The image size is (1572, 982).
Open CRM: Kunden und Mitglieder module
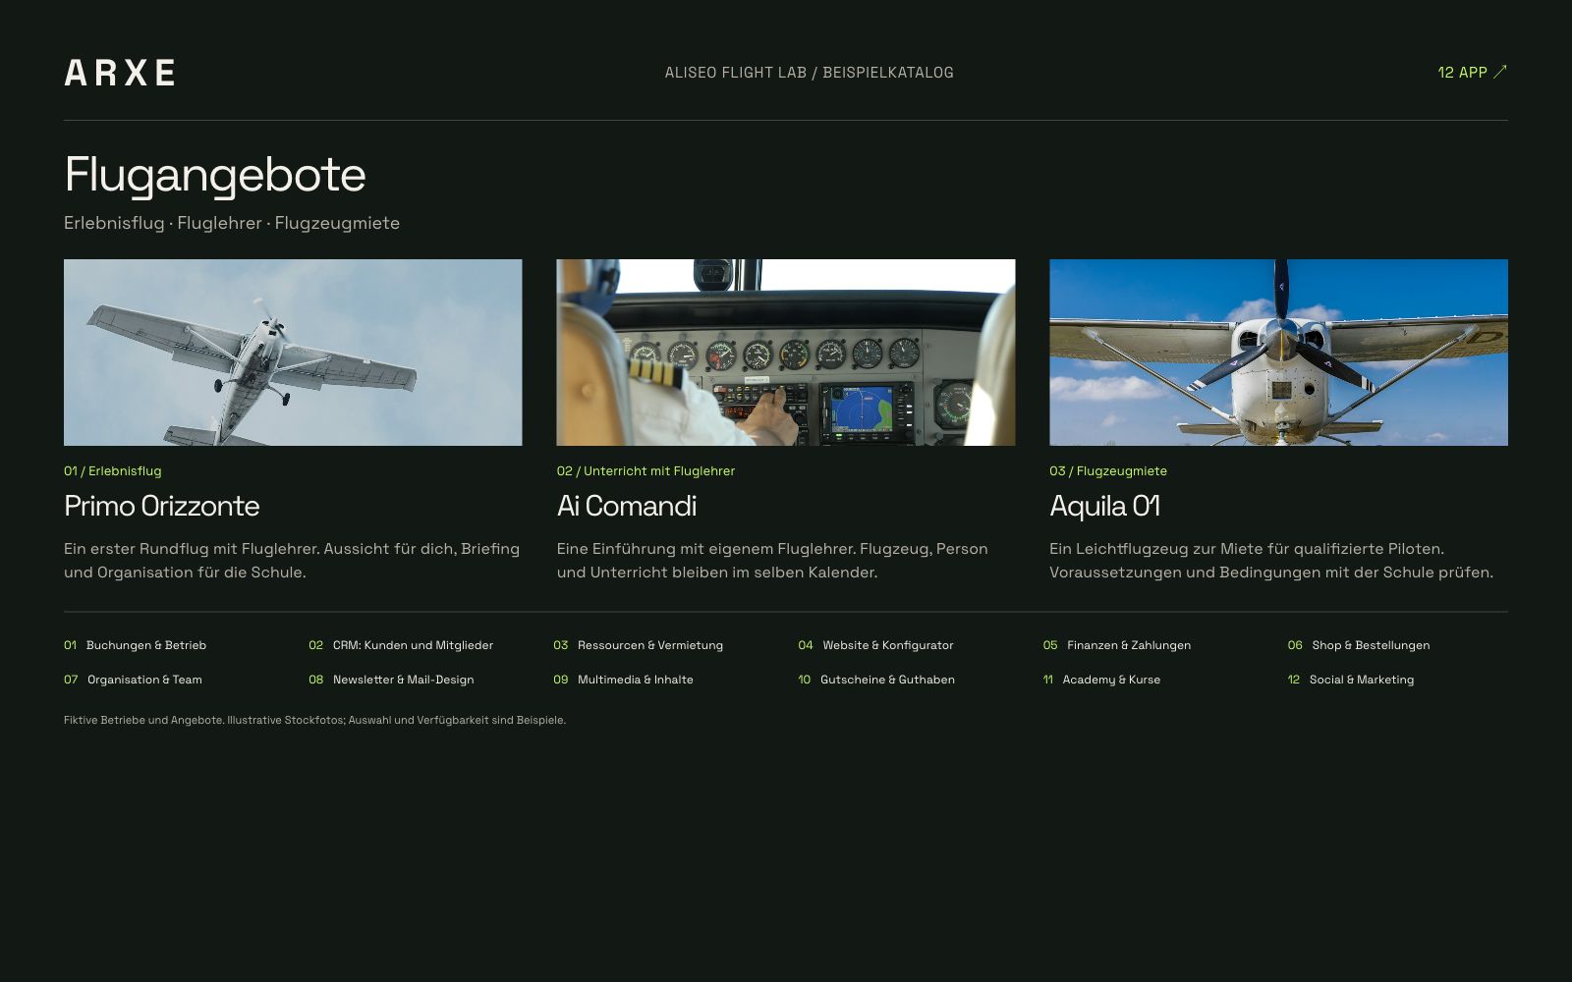[x=401, y=645]
